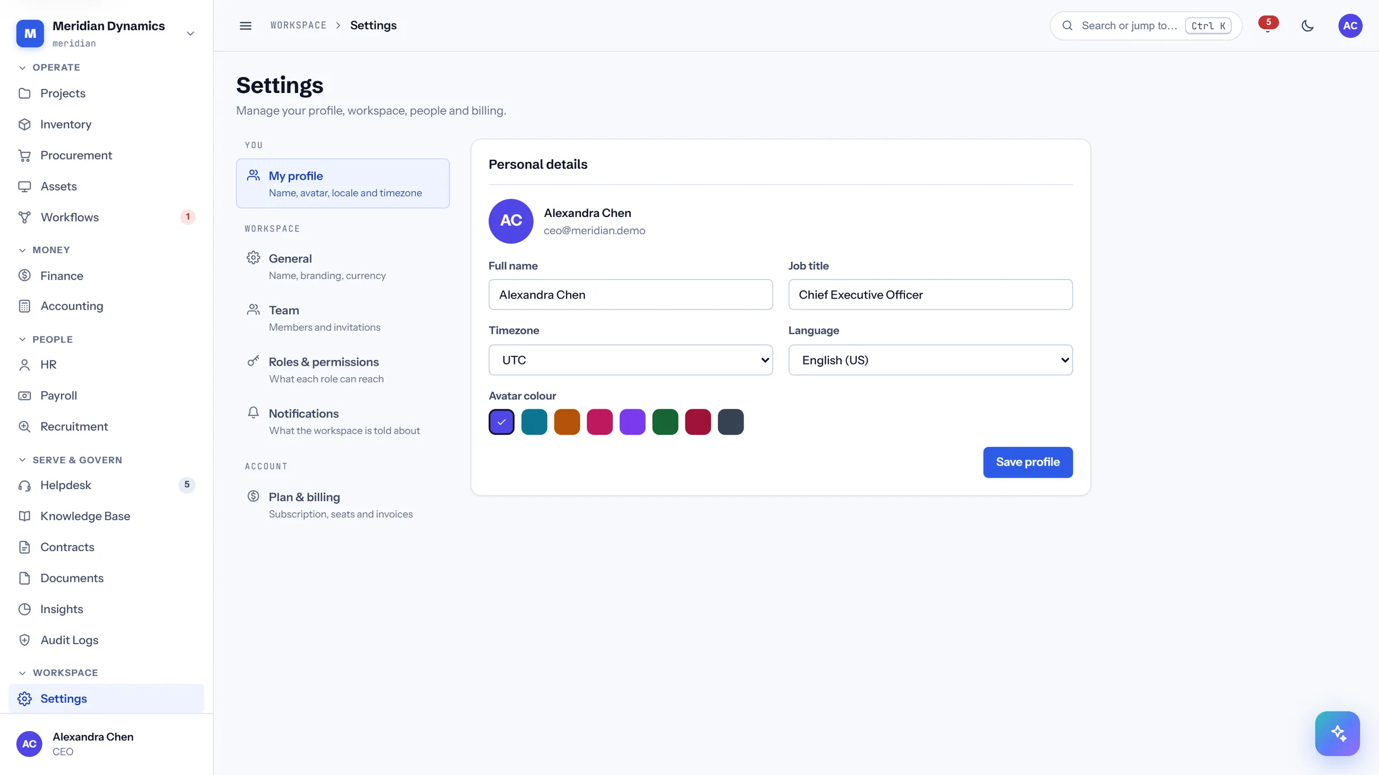Click the Insights pie chart icon
Image resolution: width=1379 pixels, height=775 pixels.
pyautogui.click(x=24, y=609)
